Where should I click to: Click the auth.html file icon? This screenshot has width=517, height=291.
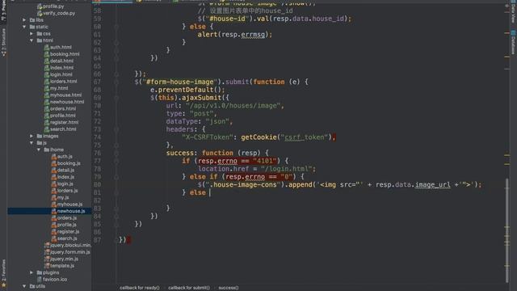click(x=47, y=47)
